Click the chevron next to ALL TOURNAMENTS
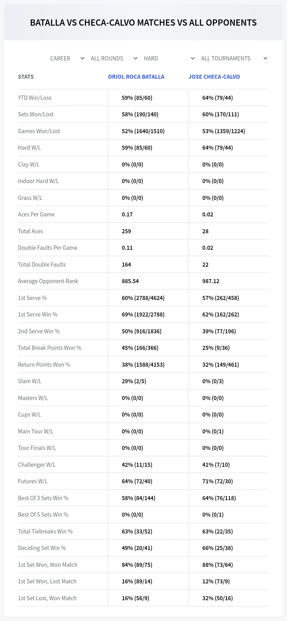This screenshot has width=287, height=621. 265,58
